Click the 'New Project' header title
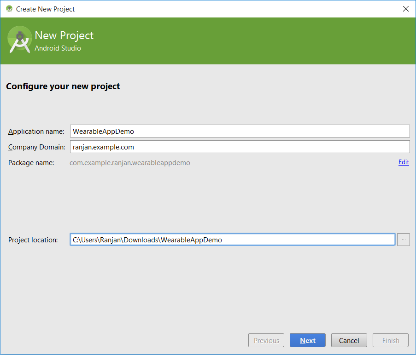Viewport: 416px width, 355px height. point(64,35)
